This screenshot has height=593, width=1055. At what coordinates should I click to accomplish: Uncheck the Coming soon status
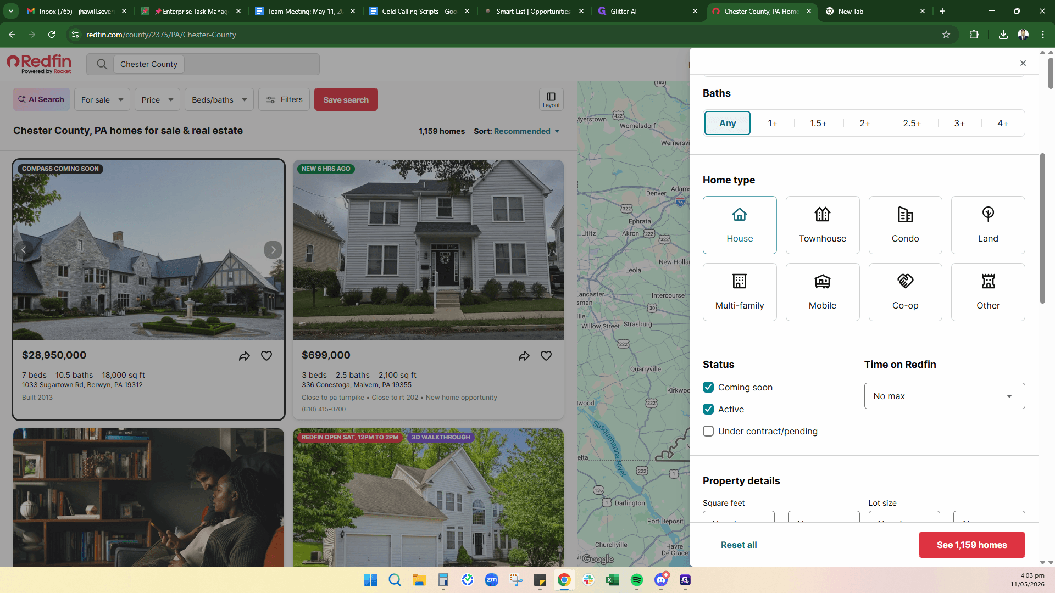pyautogui.click(x=708, y=387)
